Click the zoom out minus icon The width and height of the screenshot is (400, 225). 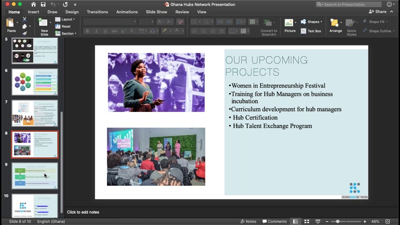[x=327, y=222]
